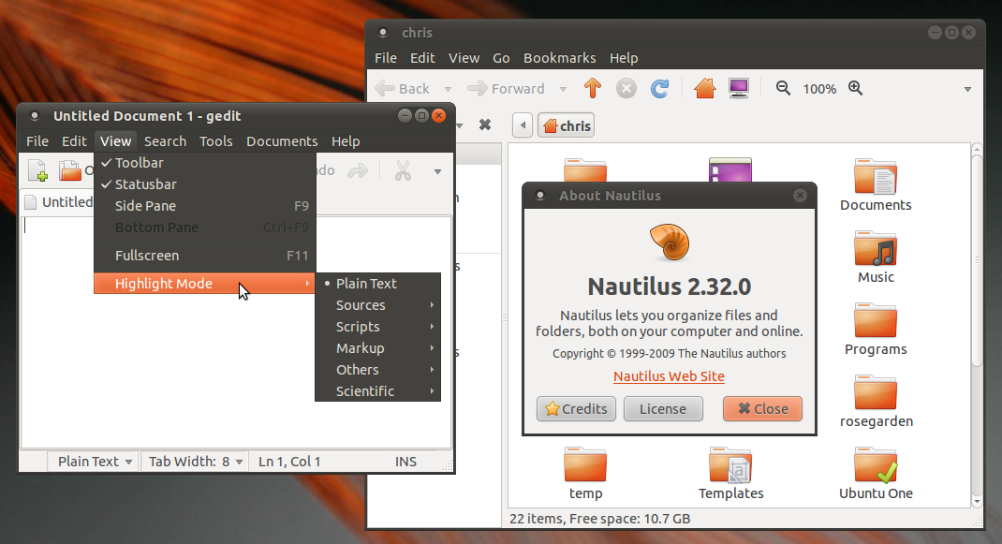Click the Back arrow in Nautilus
This screenshot has width=1002, height=544.
click(385, 88)
